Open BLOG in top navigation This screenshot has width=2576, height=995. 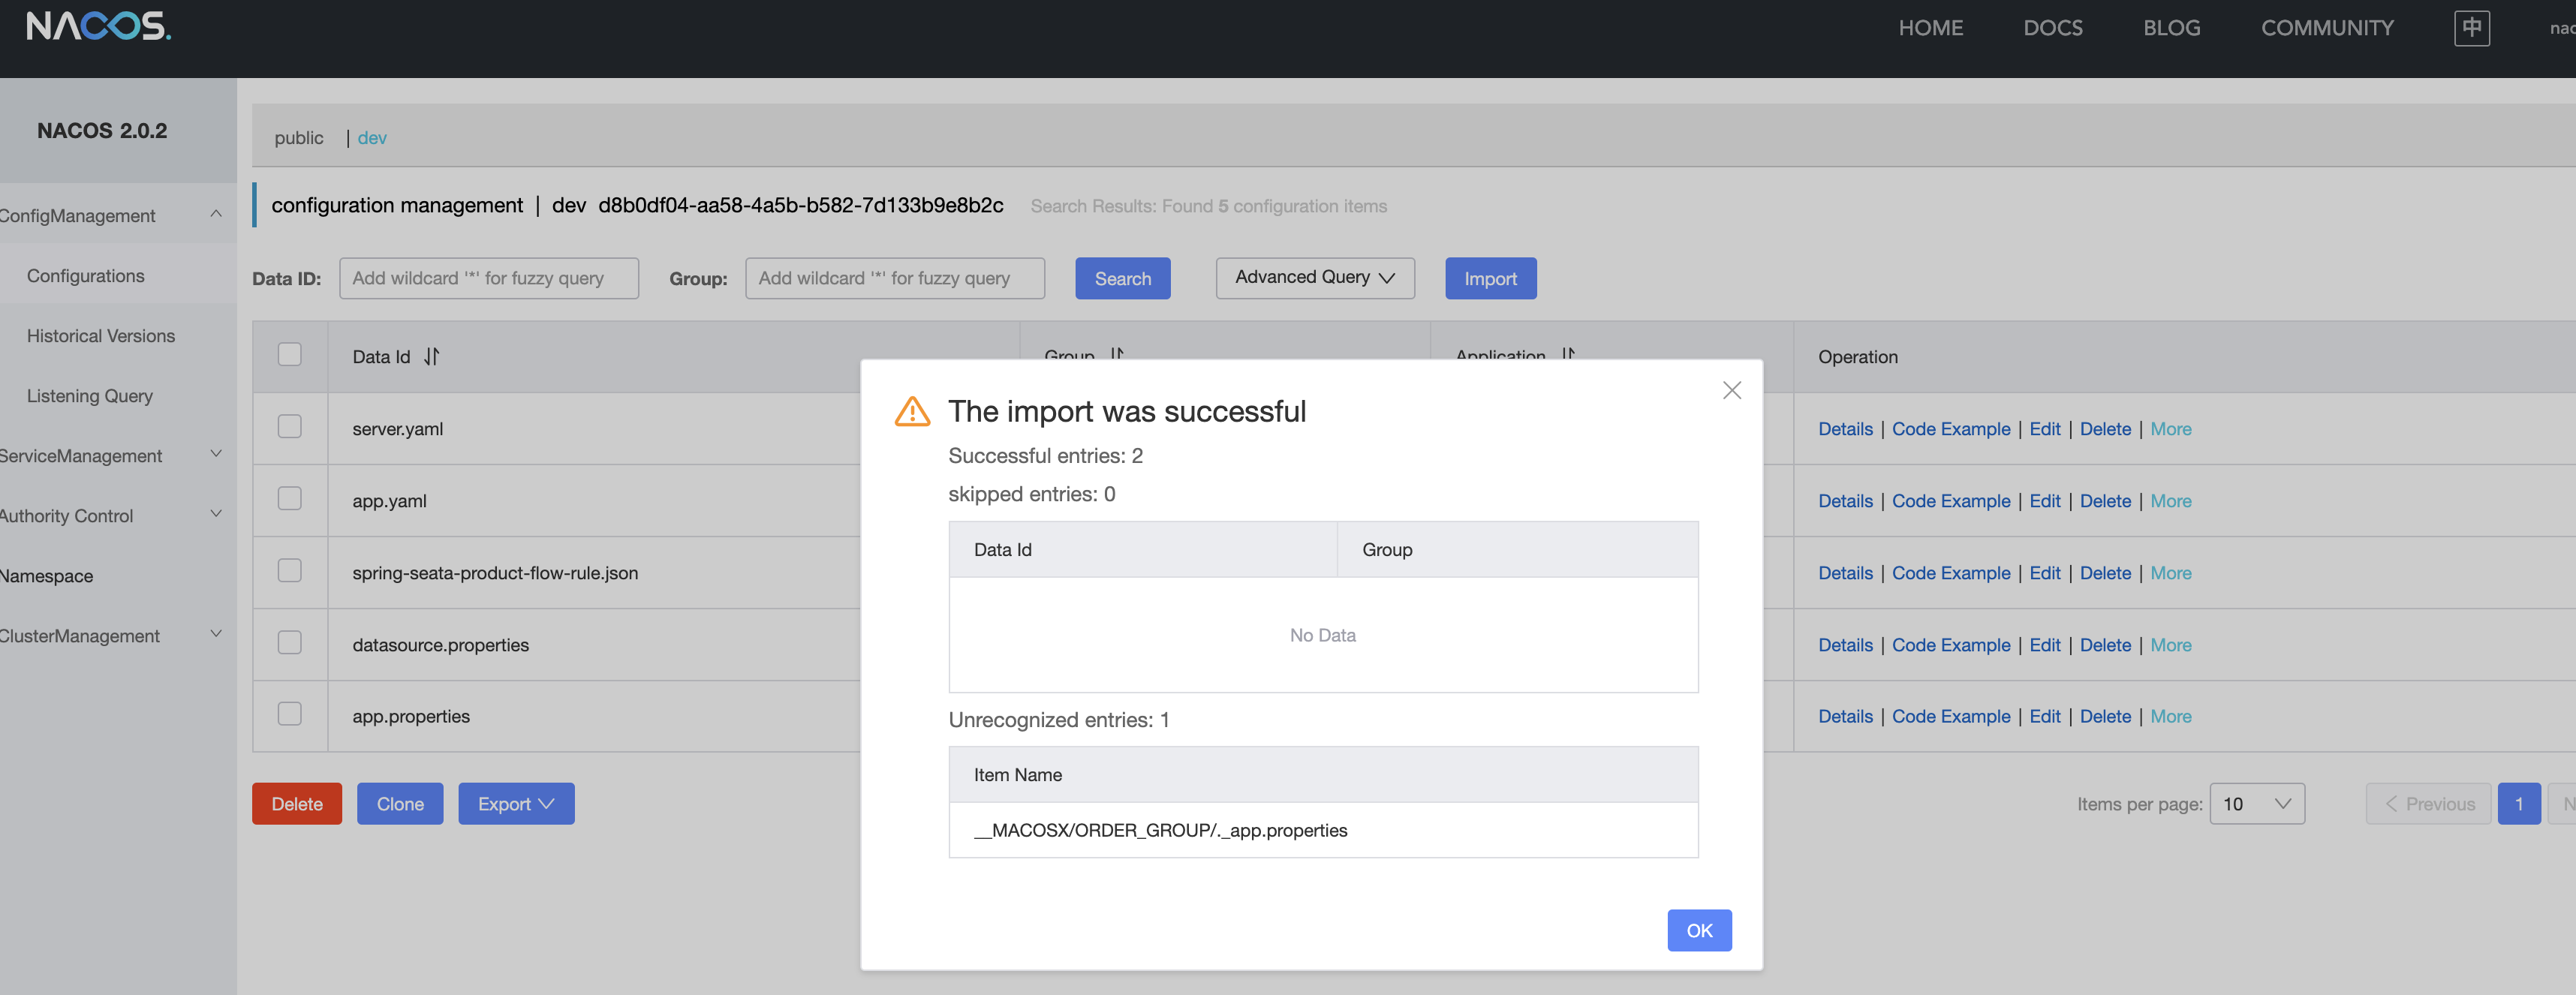(x=2171, y=28)
